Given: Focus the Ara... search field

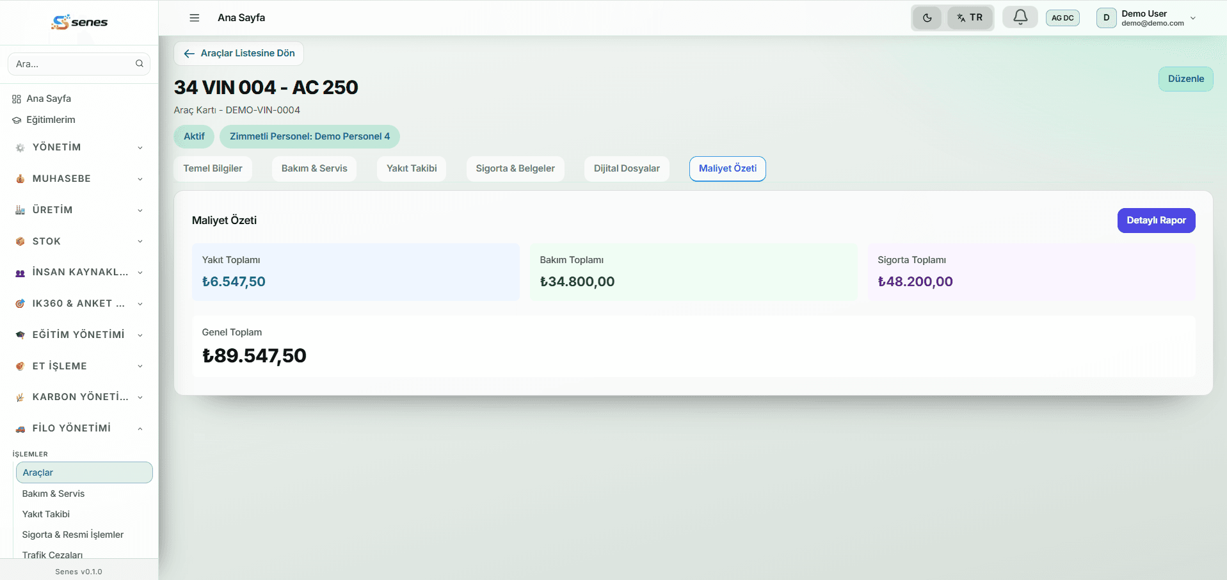Looking at the screenshot, I should click(79, 64).
